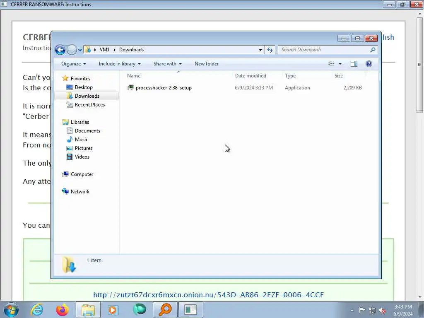
Task: Select Downloads in the navigation pane
Action: (x=87, y=96)
